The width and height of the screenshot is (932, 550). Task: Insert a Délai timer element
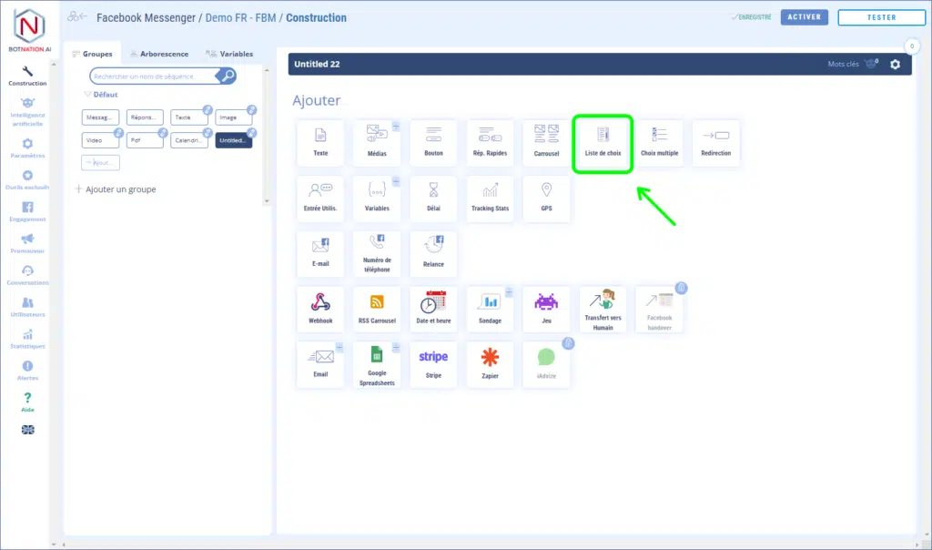click(x=433, y=199)
